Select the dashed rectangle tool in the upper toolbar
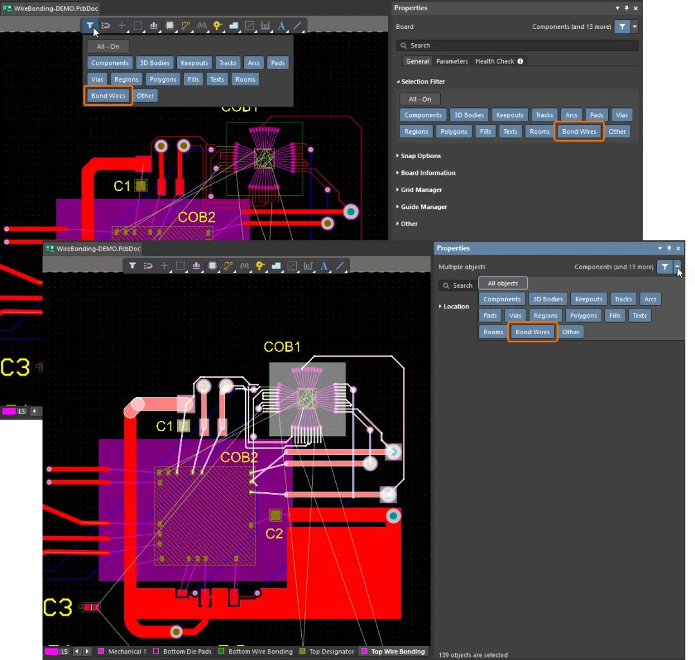This screenshot has height=660, width=695. 138,25
